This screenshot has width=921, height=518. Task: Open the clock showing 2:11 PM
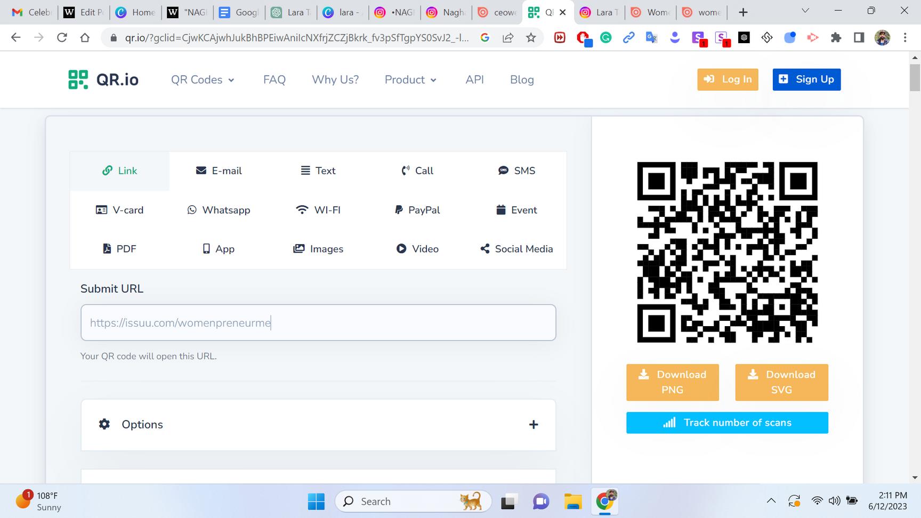[887, 501]
